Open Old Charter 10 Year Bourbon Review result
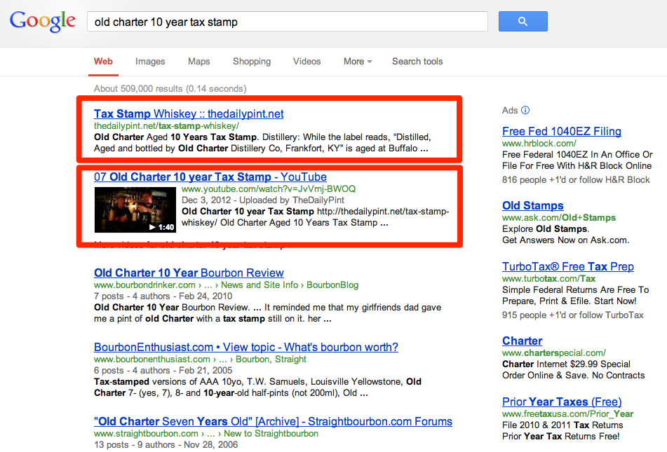The width and height of the screenshot is (667, 452). point(189,273)
